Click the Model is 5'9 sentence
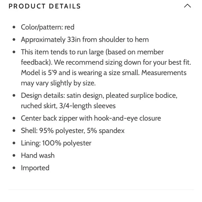 click(x=80, y=73)
